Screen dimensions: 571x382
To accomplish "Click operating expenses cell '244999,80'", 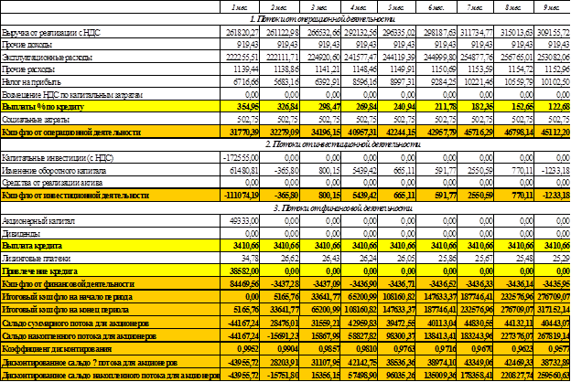I will (x=437, y=58).
